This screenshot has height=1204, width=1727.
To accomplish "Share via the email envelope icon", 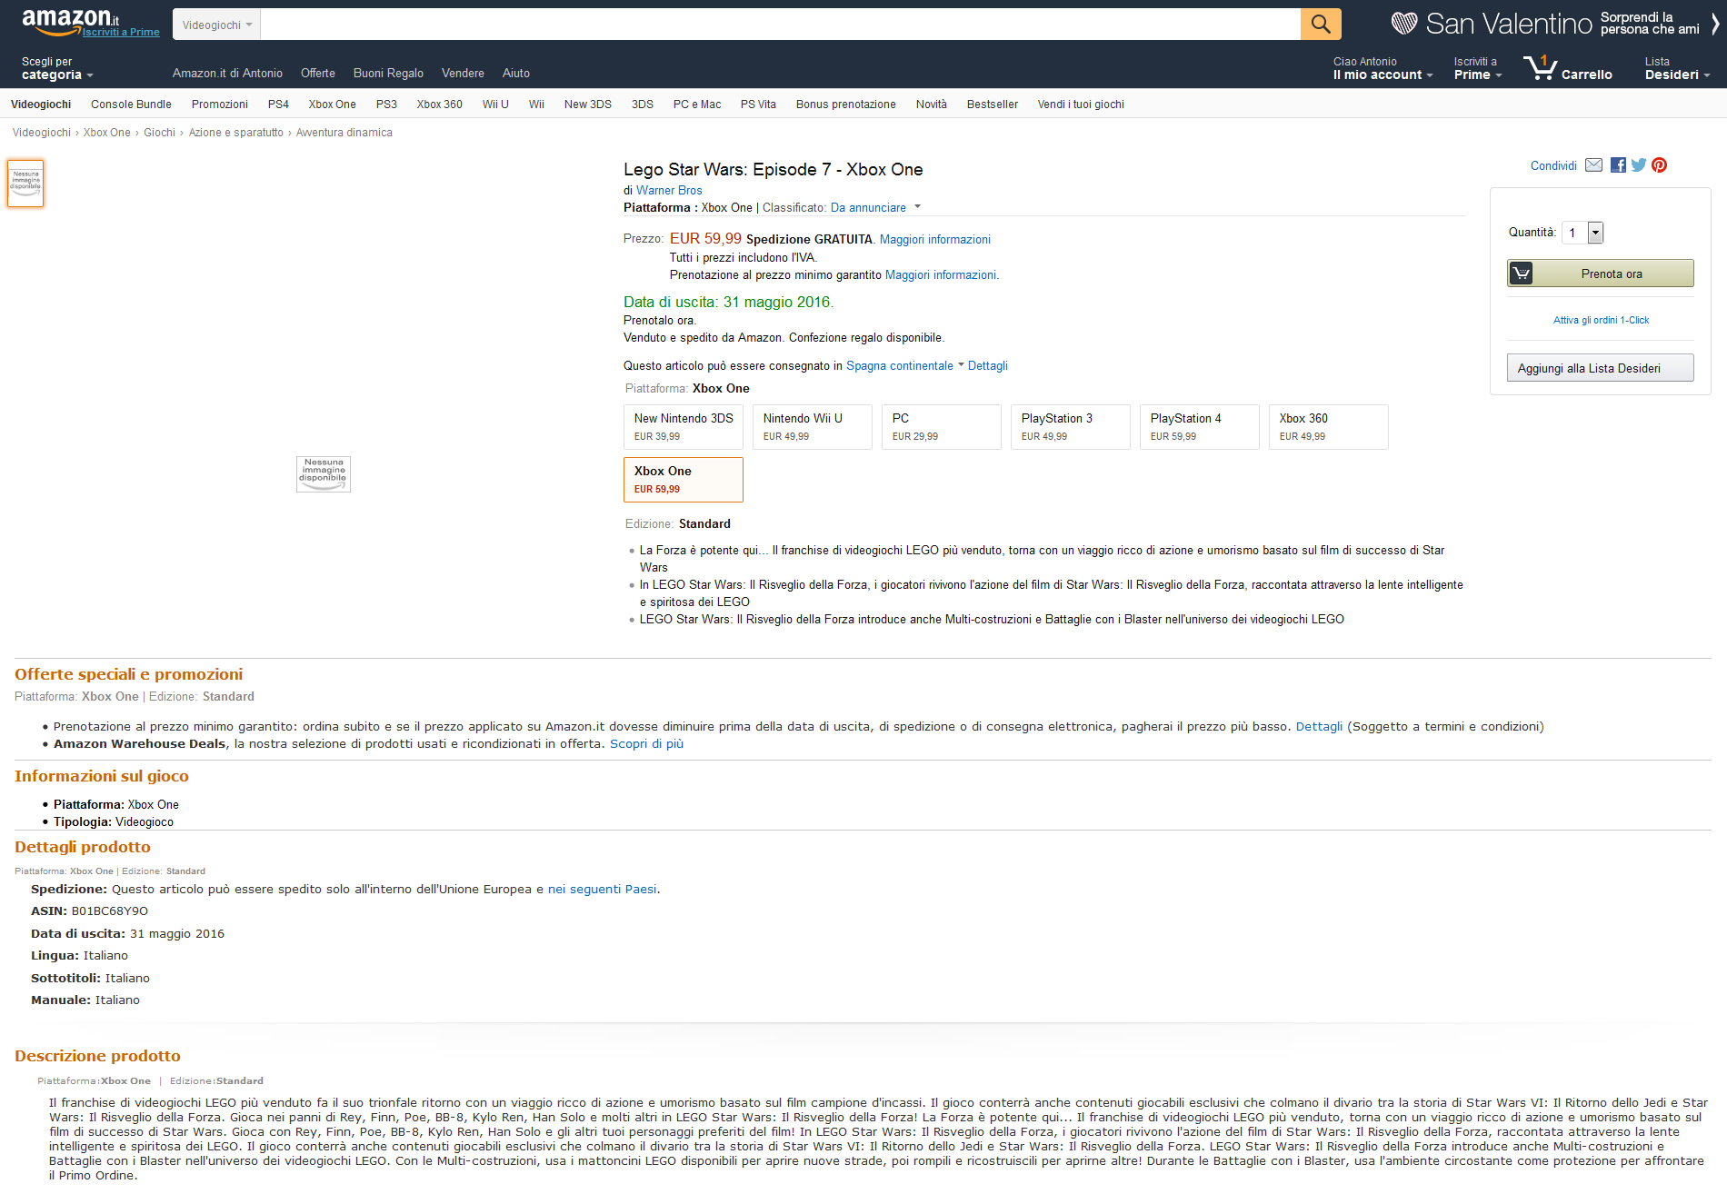I will pyautogui.click(x=1594, y=164).
